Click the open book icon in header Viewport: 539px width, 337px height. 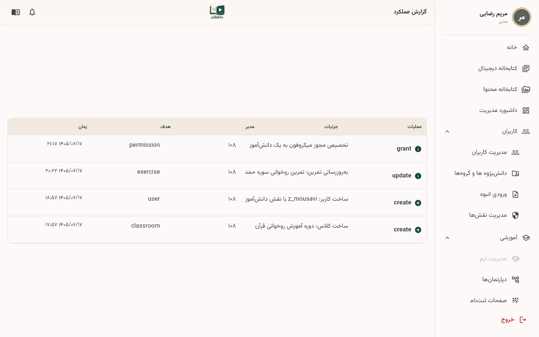coord(16,12)
